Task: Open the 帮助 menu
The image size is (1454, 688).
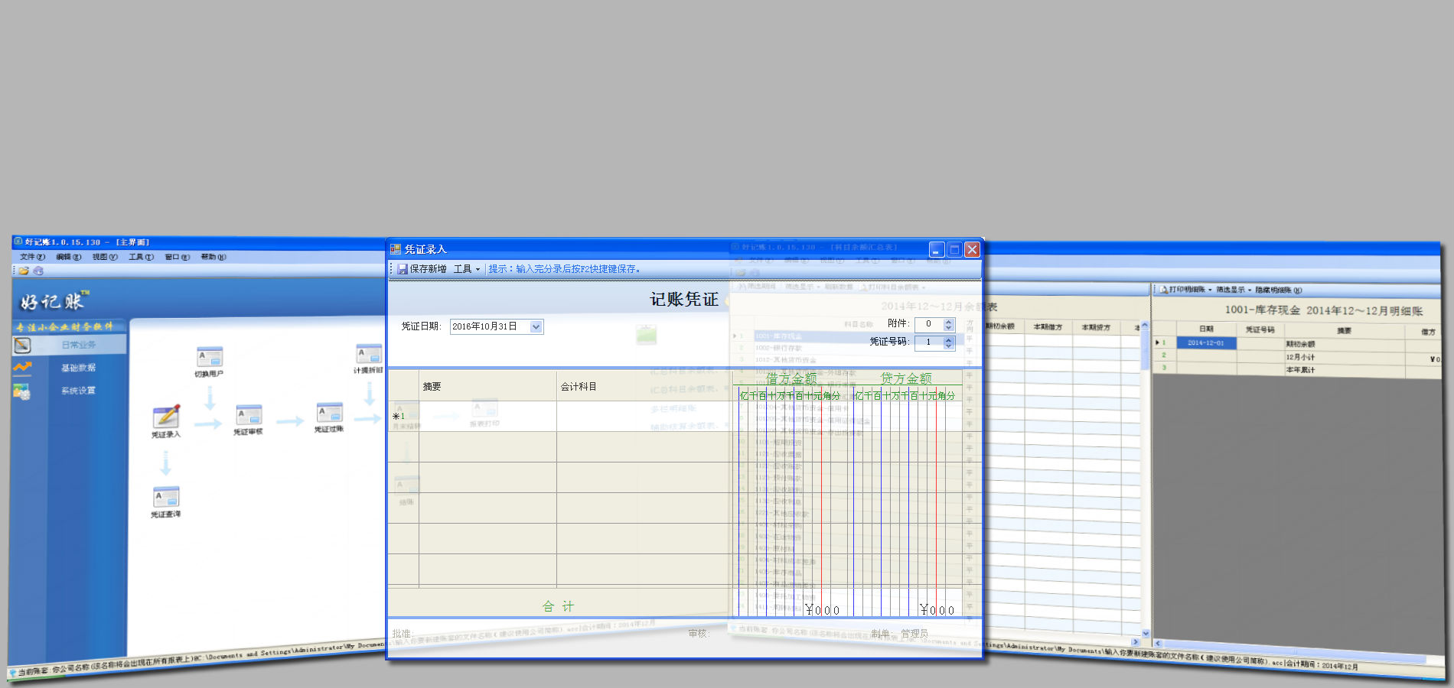Action: 213,257
